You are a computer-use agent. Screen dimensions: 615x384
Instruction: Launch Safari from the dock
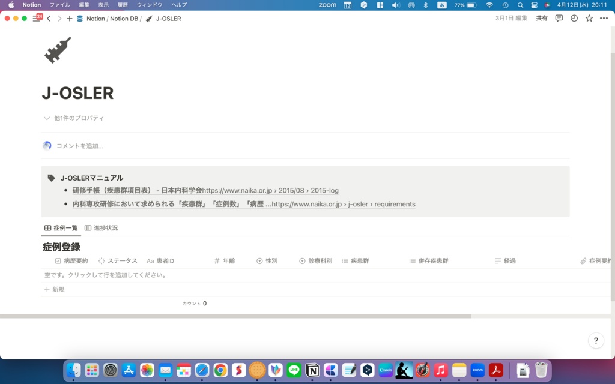[202, 370]
